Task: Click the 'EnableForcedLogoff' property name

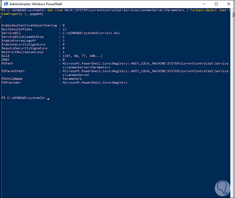Action: (x=19, y=41)
